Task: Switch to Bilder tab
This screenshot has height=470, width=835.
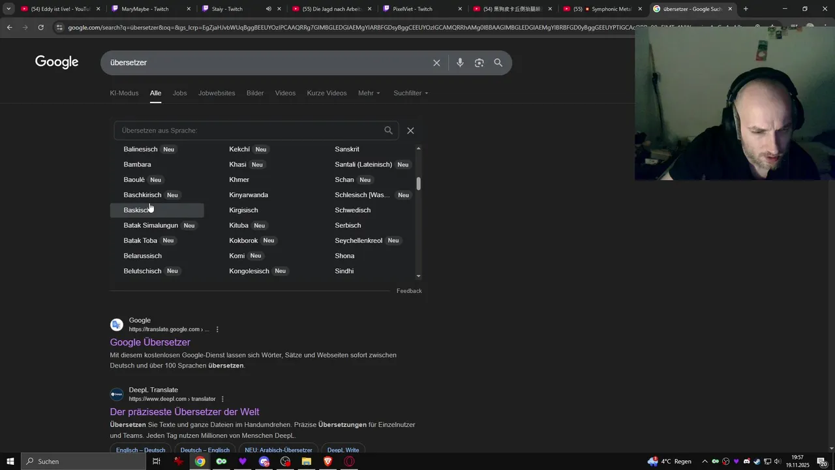Action: [255, 93]
